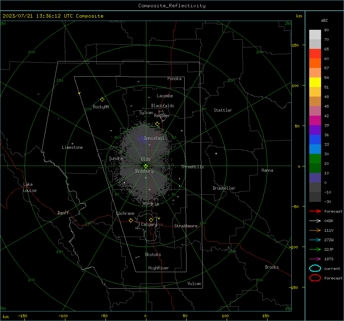Screen dimensions: 344x321
Task: Click the white 04DK arrow icon
Action: point(315,221)
